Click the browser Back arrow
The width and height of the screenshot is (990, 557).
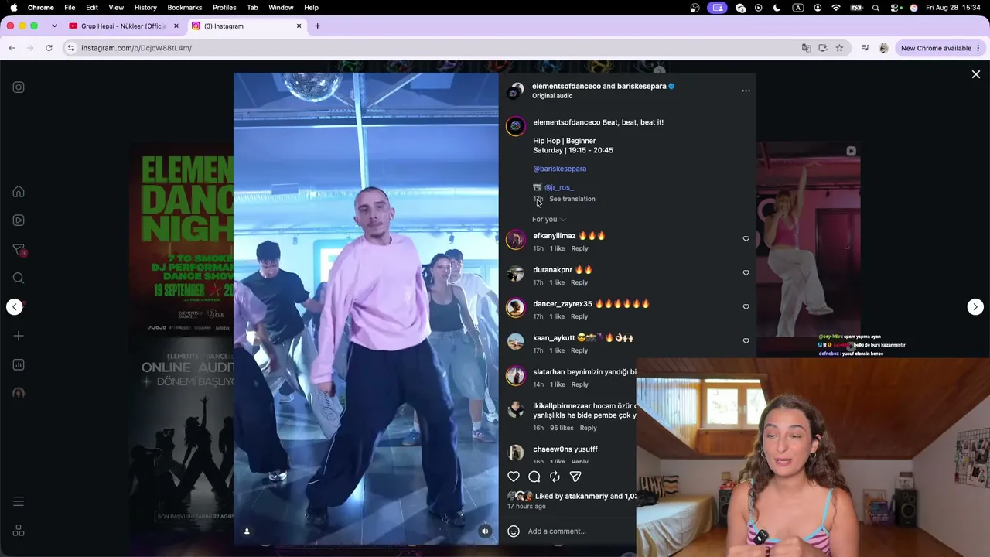pyautogui.click(x=12, y=48)
